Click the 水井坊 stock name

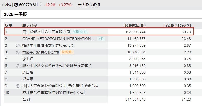pyautogui.click(x=11, y=5)
